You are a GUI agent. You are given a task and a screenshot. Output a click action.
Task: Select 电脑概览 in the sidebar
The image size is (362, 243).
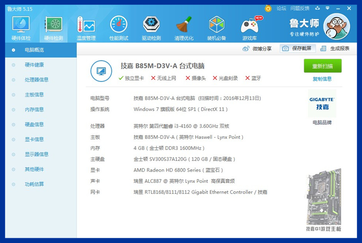[41, 50]
